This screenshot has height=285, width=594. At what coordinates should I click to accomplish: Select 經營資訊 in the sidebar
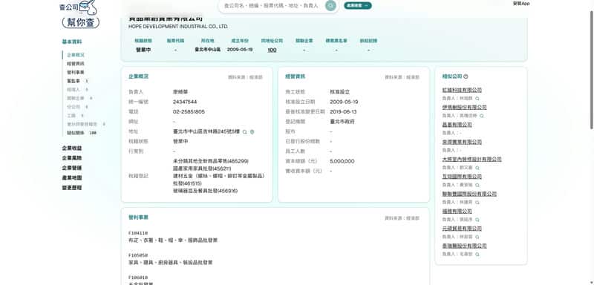76,64
